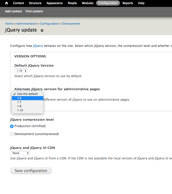The width and height of the screenshot is (172, 194).
Task: Open the Appearance admin menu
Action: tap(55, 3)
